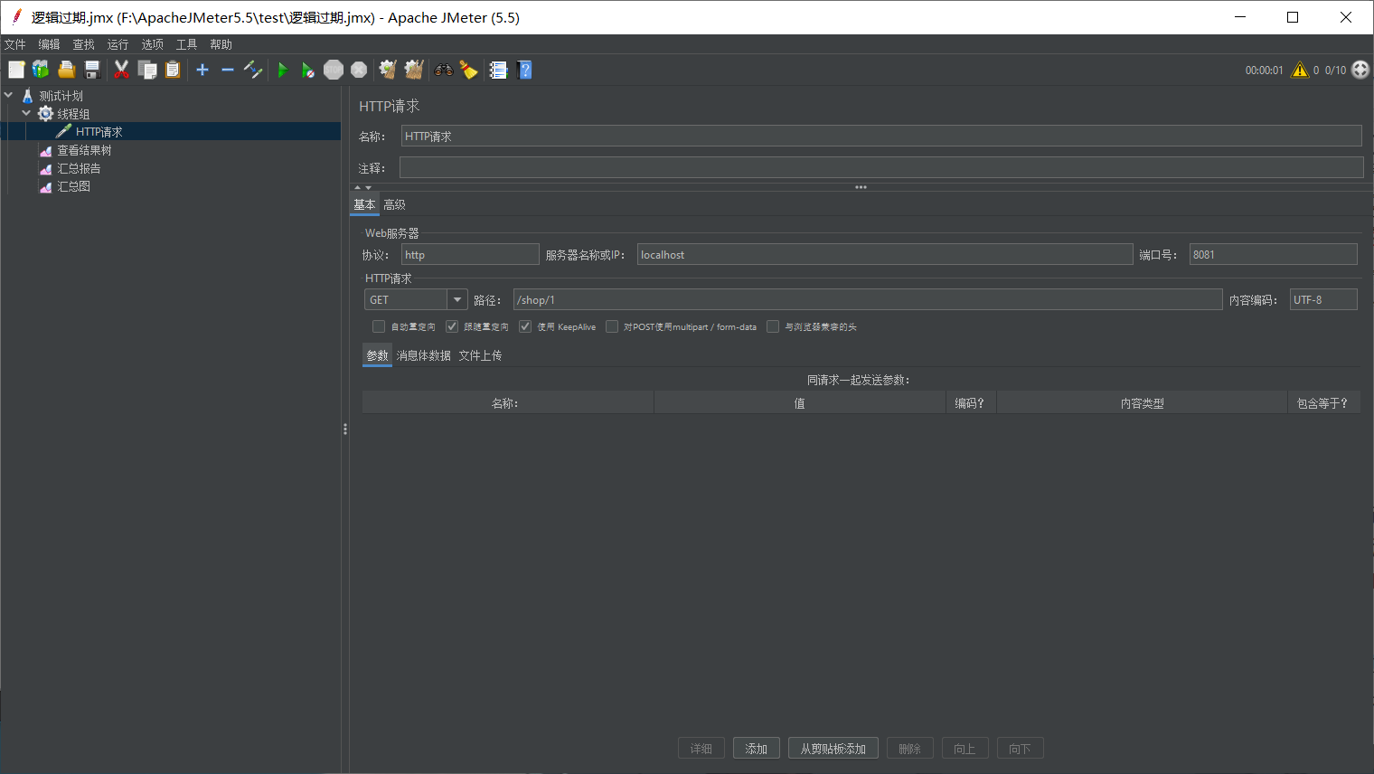Collapse the 线程组 tree node arrow

pyautogui.click(x=26, y=113)
